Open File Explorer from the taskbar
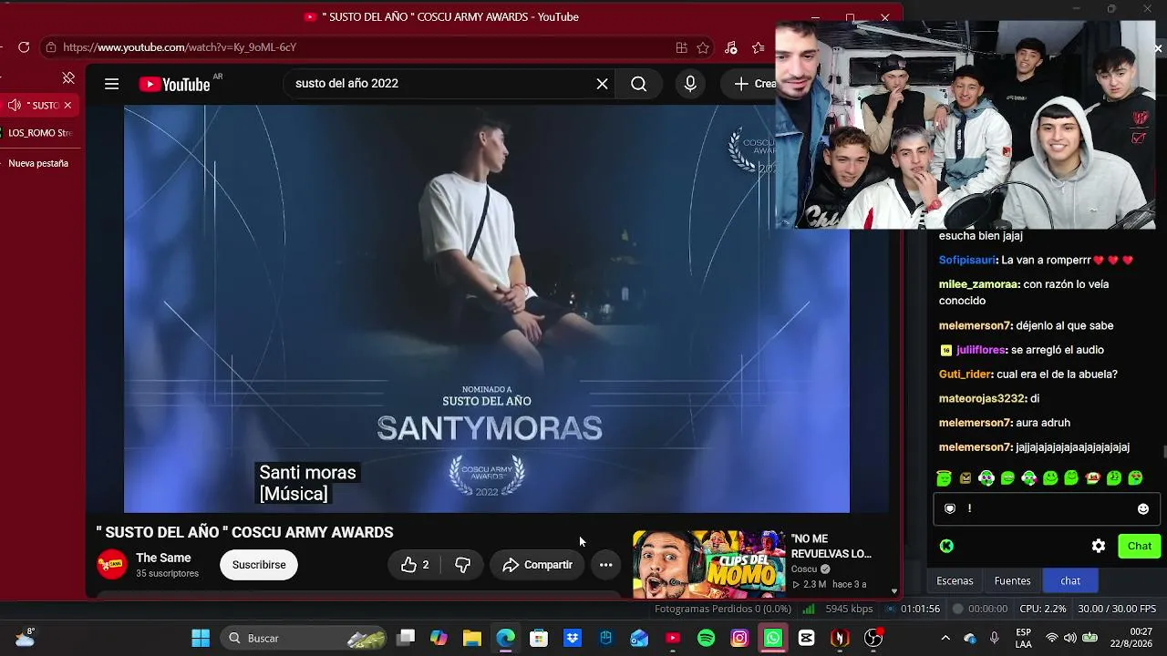1167x656 pixels. [472, 638]
